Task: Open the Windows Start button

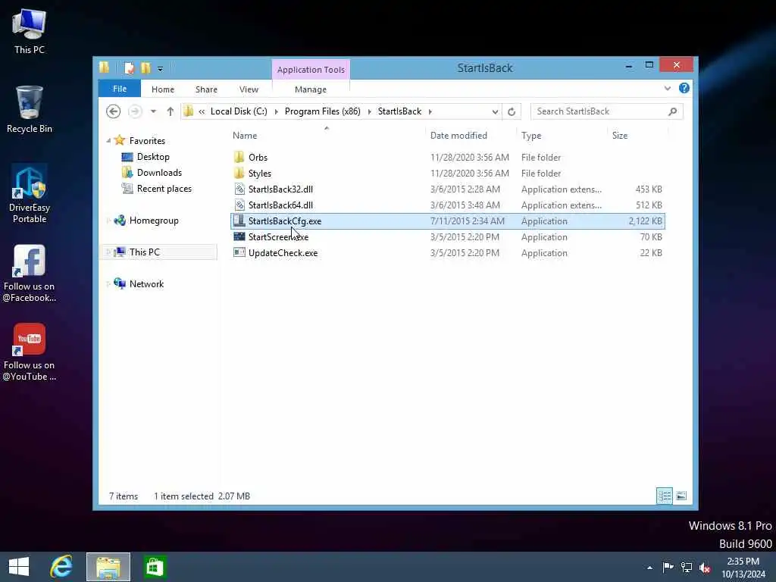Action: pos(19,567)
